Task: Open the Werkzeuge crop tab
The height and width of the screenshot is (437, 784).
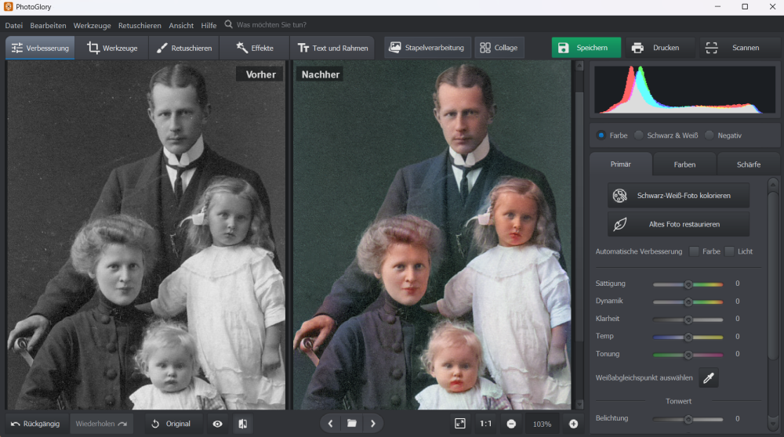Action: 112,48
